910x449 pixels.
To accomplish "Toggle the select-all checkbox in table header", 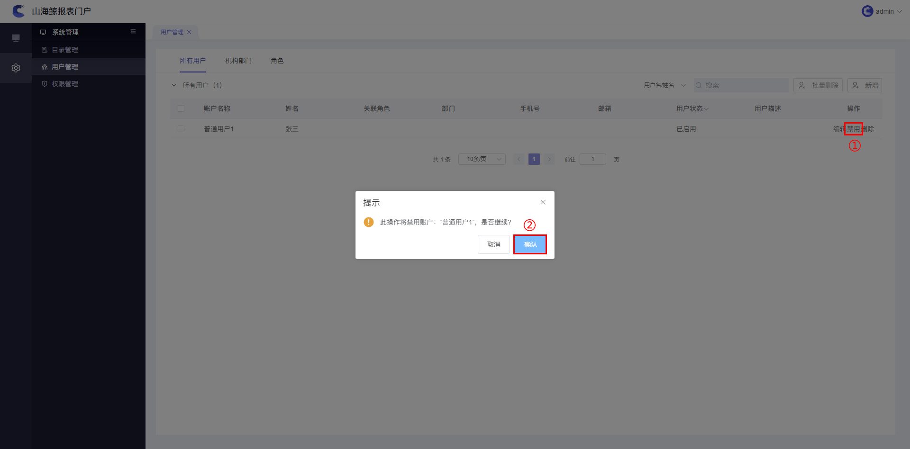I will pyautogui.click(x=181, y=108).
